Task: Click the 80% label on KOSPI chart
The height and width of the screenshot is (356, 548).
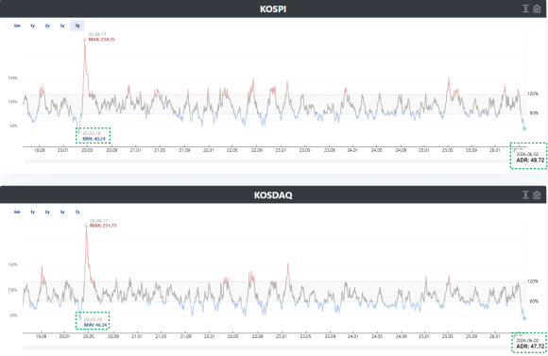Action: [534, 113]
